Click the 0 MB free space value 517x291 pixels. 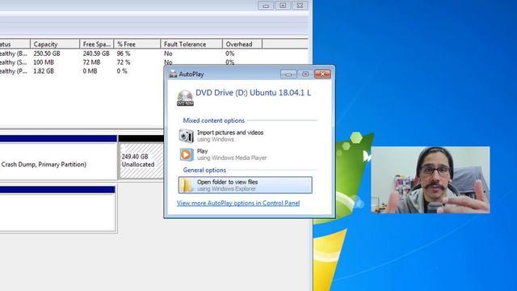pyautogui.click(x=90, y=71)
